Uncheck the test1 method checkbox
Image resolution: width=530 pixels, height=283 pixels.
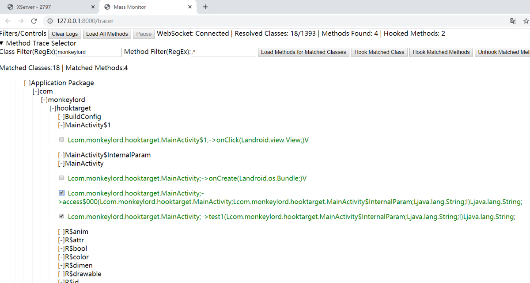coord(62,216)
